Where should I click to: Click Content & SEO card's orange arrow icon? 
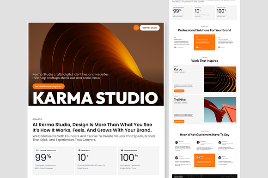pyautogui.click(x=219, y=47)
